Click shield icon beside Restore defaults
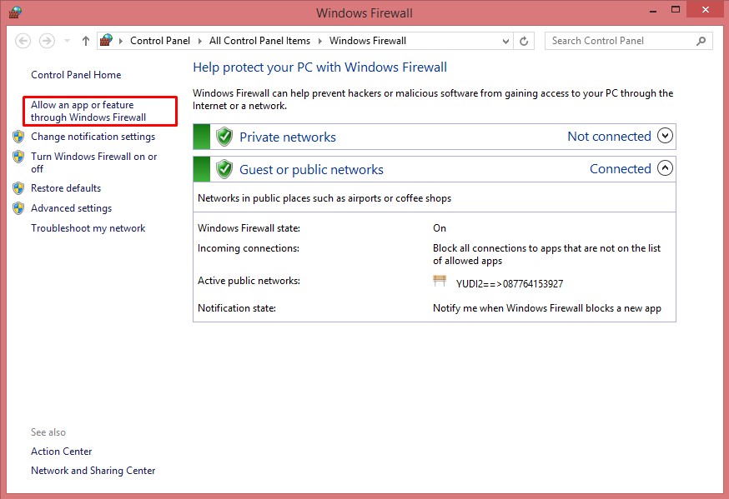The height and width of the screenshot is (499, 729). click(x=18, y=188)
